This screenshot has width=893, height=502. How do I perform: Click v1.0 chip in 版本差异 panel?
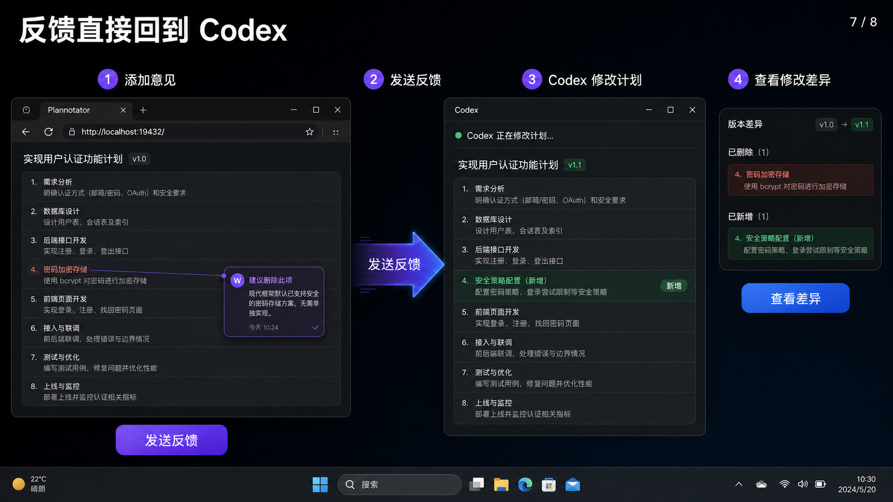click(826, 124)
